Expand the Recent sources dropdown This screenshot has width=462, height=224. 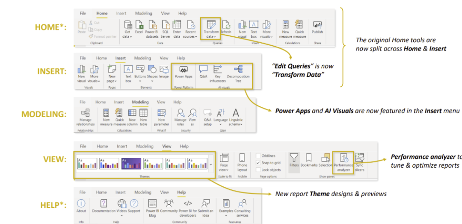click(x=190, y=29)
